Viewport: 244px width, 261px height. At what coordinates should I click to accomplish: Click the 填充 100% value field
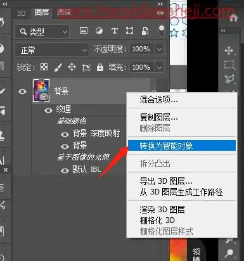141,68
